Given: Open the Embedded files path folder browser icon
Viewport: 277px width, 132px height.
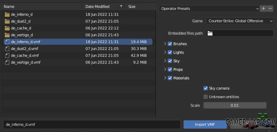Looking at the screenshot, I should (210, 33).
